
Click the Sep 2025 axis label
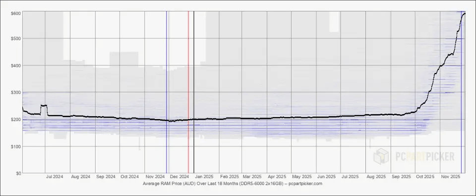pyautogui.click(x=401, y=177)
